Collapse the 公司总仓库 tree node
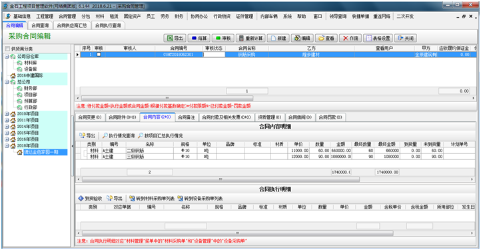The image size is (481, 250). point(7,57)
